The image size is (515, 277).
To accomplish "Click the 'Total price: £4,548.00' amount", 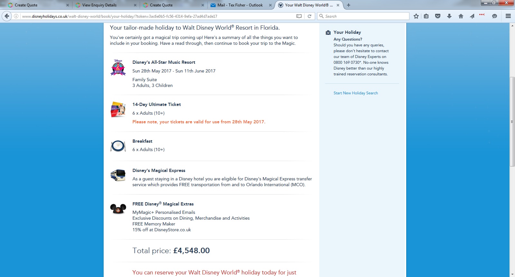I will 171,251.
